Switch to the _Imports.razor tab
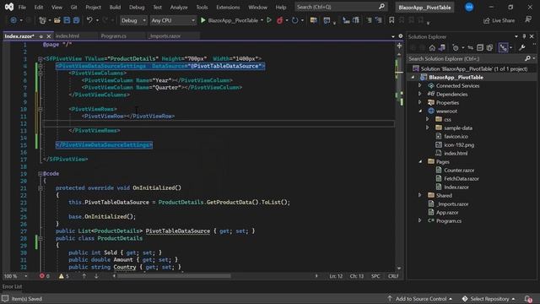The image size is (540, 304). click(x=165, y=35)
